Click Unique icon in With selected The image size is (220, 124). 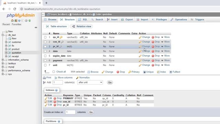144,72
